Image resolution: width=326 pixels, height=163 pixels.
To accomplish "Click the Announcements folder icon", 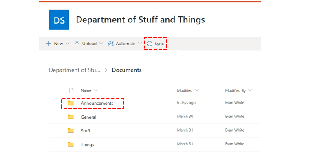I will click(x=71, y=104).
